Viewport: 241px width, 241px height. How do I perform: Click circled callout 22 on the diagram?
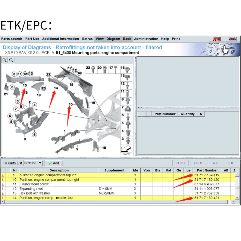(x=49, y=74)
